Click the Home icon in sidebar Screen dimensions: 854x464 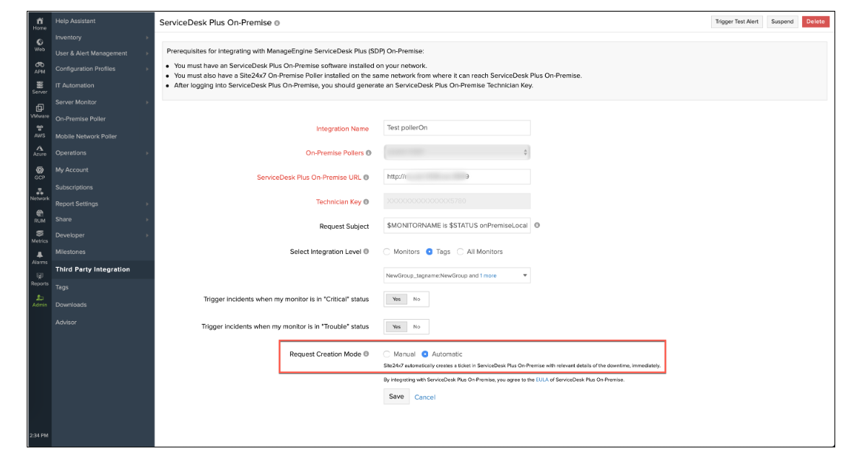click(x=40, y=23)
